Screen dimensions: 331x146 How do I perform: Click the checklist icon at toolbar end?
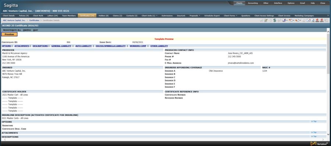[326, 20]
